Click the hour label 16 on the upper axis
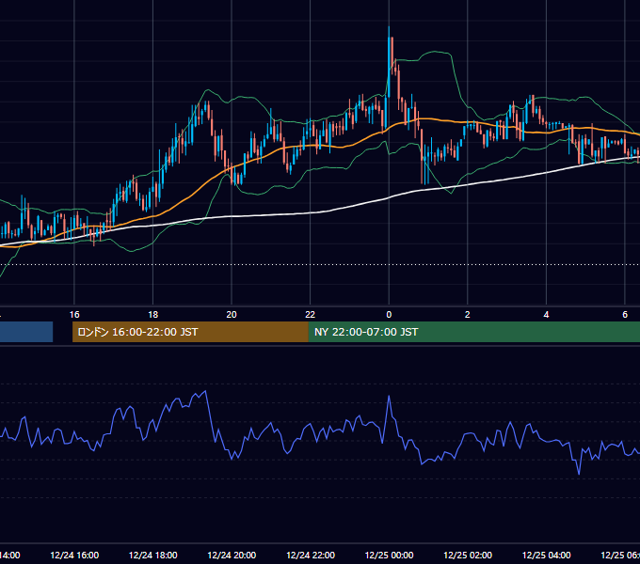This screenshot has width=640, height=564. (x=74, y=315)
